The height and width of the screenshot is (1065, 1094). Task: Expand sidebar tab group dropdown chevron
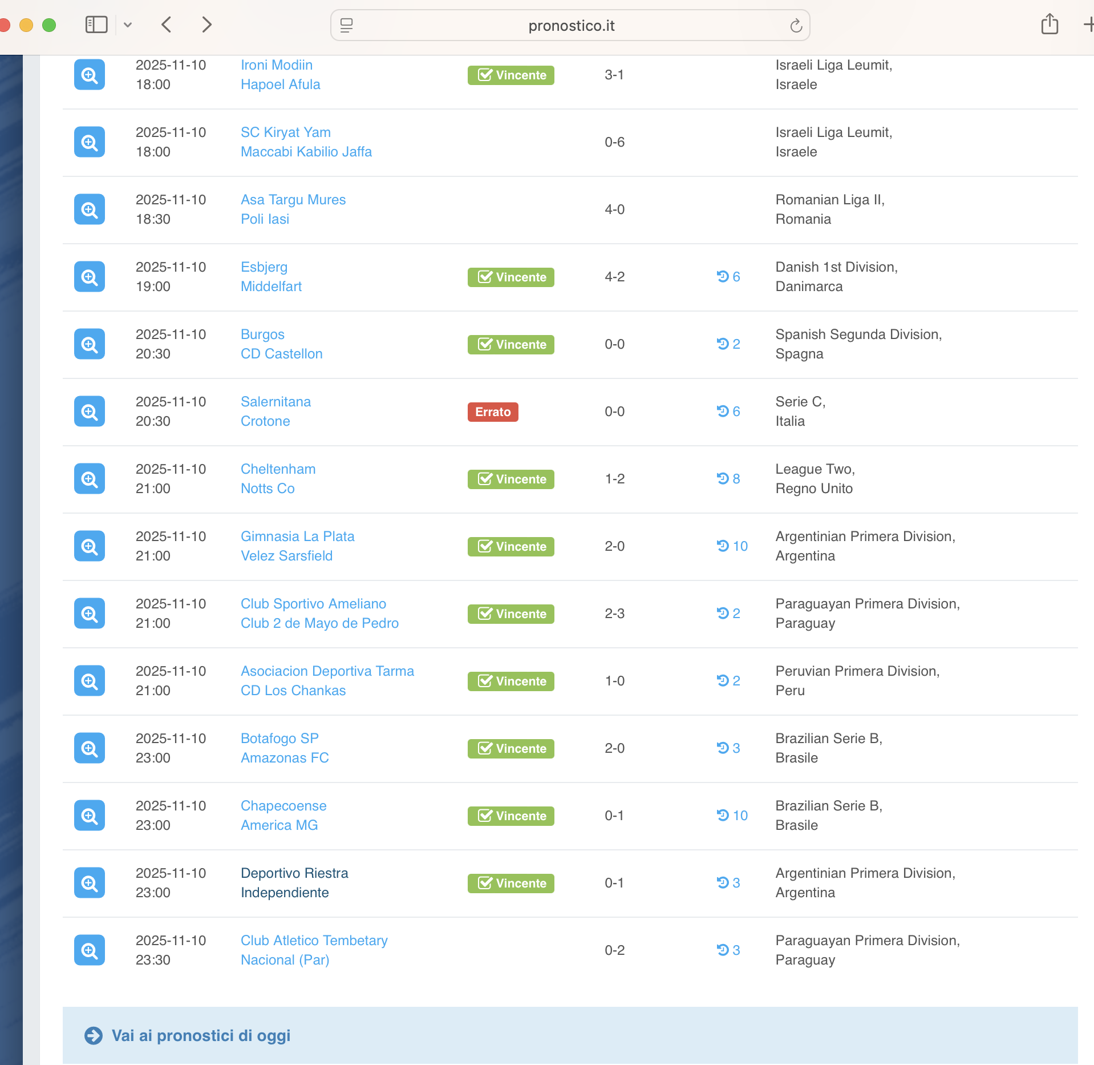128,25
